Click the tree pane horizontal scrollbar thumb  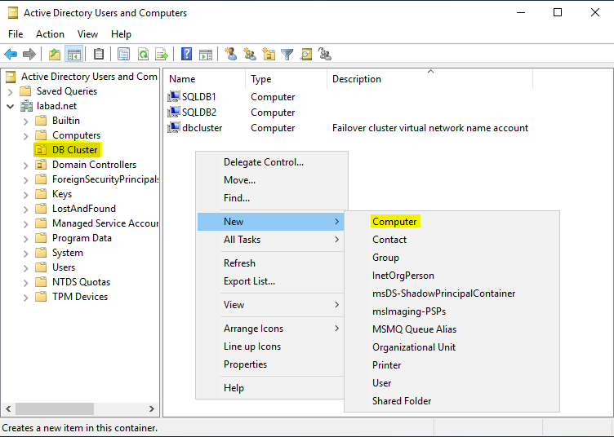(x=55, y=408)
